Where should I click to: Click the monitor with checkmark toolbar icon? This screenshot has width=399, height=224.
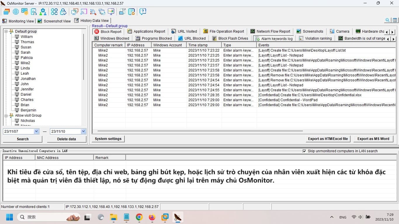click(74, 12)
